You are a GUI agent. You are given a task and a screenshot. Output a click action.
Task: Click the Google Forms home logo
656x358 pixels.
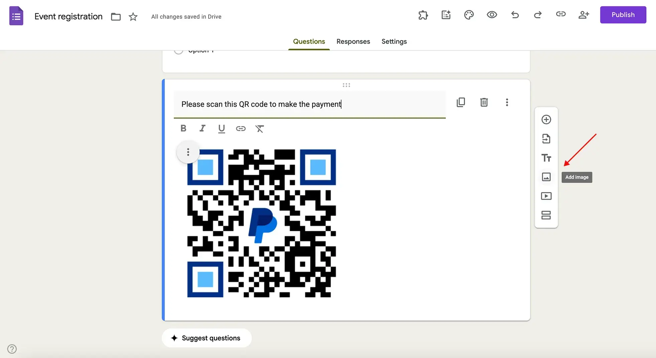point(16,16)
